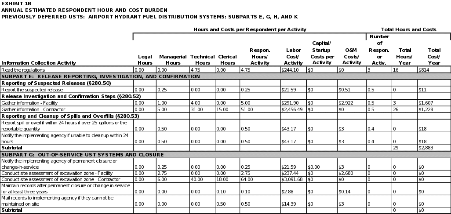Select the 'Clerical Hours' column header
Image resolution: width=451 pixels, height=214 pixels.
point(227,60)
